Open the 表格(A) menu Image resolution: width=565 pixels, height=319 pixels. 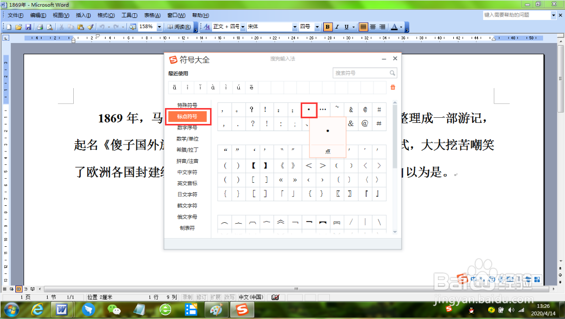tap(152, 15)
